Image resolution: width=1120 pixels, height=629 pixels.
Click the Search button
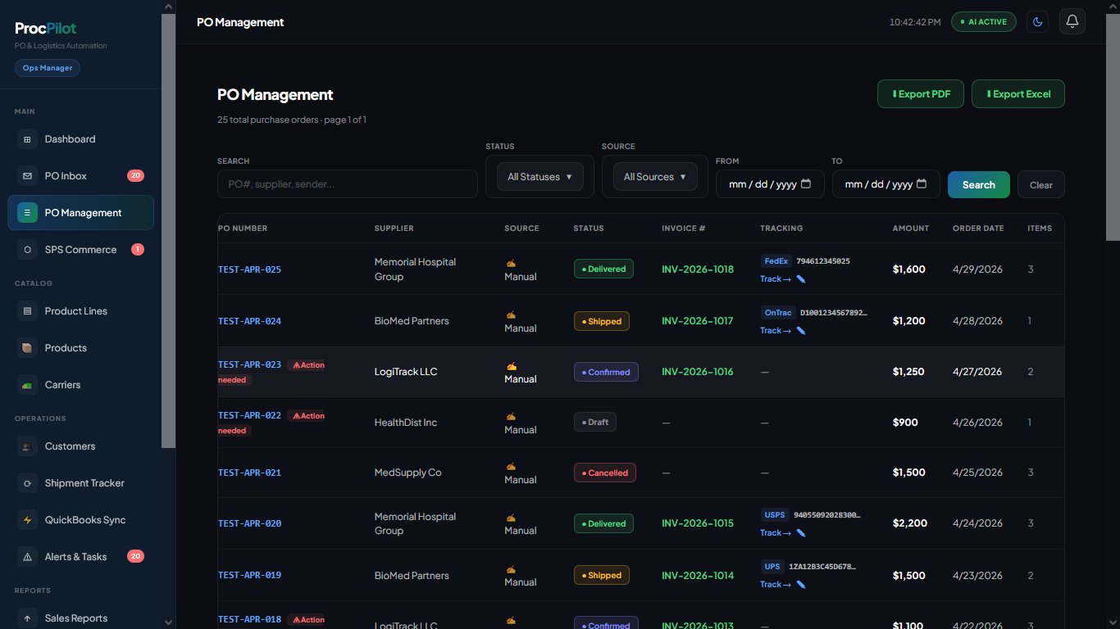[978, 184]
